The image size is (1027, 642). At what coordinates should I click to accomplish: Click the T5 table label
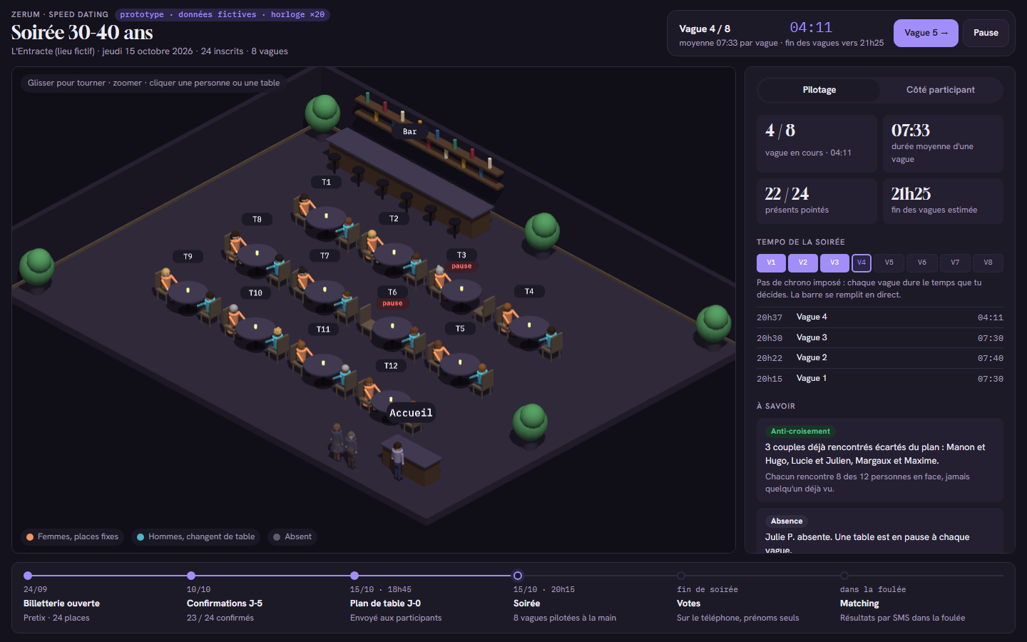(460, 329)
